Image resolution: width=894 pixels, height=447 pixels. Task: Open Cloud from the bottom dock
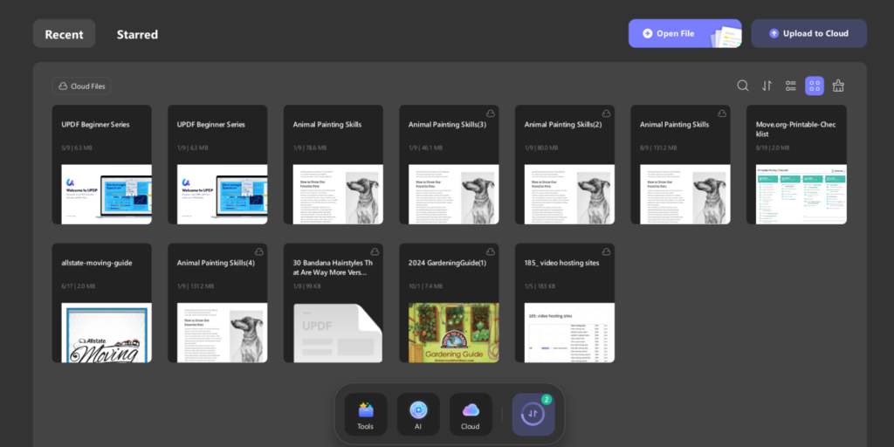[471, 414]
